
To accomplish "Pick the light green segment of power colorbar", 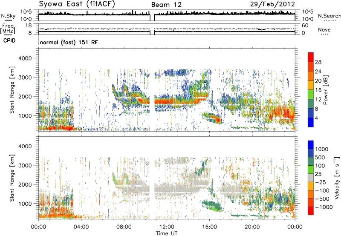I will click(x=311, y=94).
